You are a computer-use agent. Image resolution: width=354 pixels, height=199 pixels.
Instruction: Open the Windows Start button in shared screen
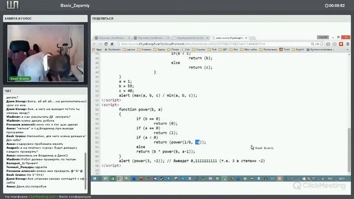point(95,179)
